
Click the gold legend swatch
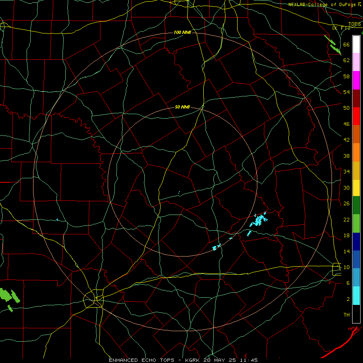click(356, 171)
